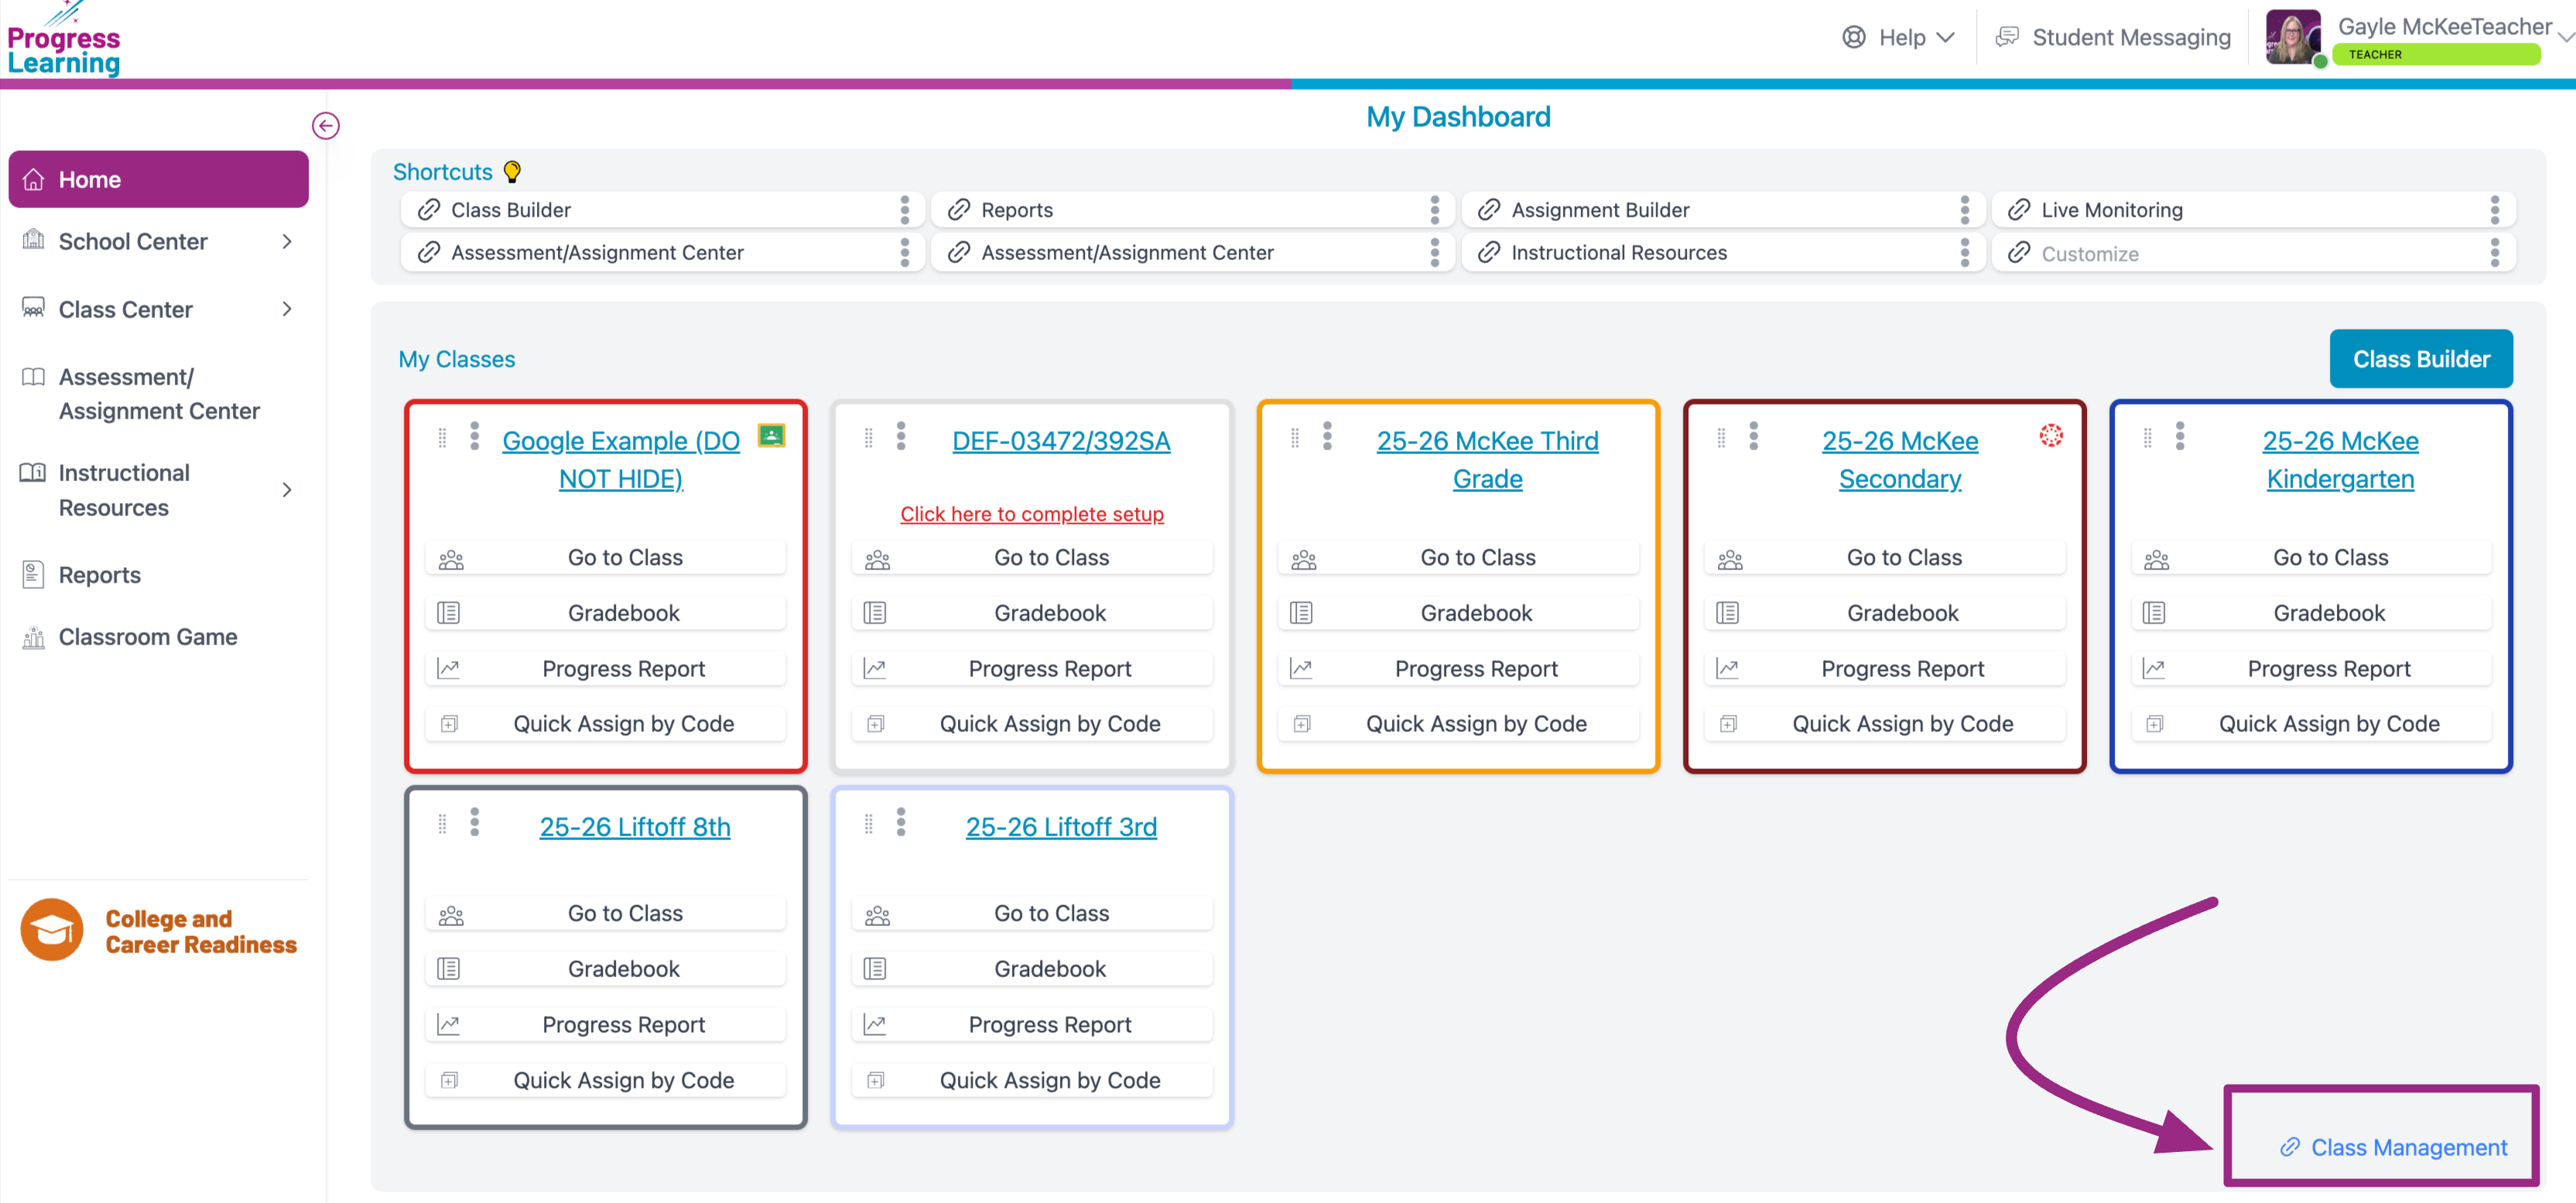
Task: Select Home in the sidebar
Action: click(158, 179)
